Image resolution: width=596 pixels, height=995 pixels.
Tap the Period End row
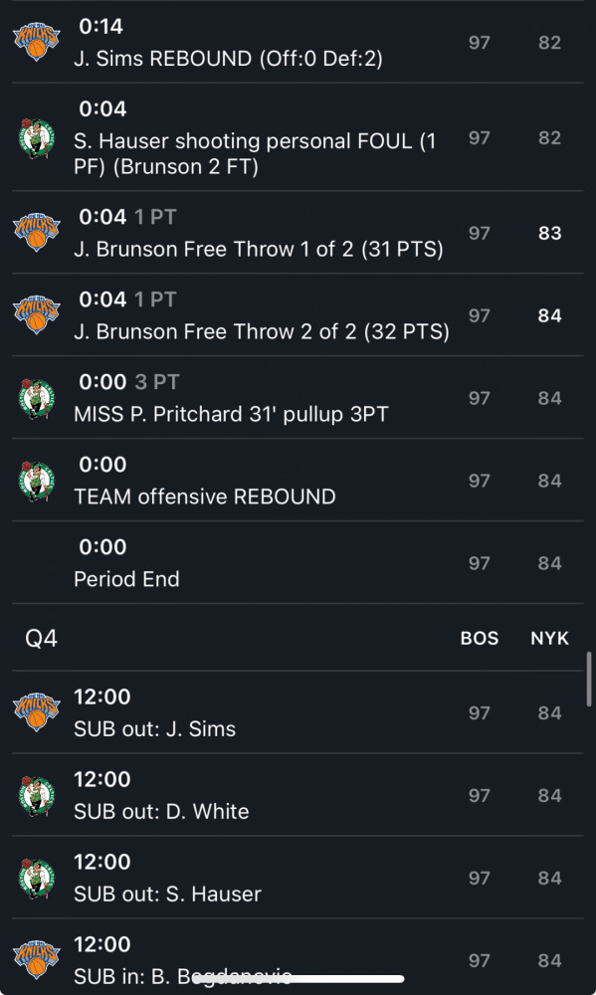298,562
